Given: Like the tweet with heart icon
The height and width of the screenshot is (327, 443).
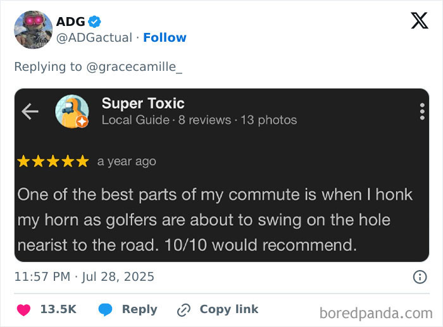Looking at the screenshot, I should (24, 309).
